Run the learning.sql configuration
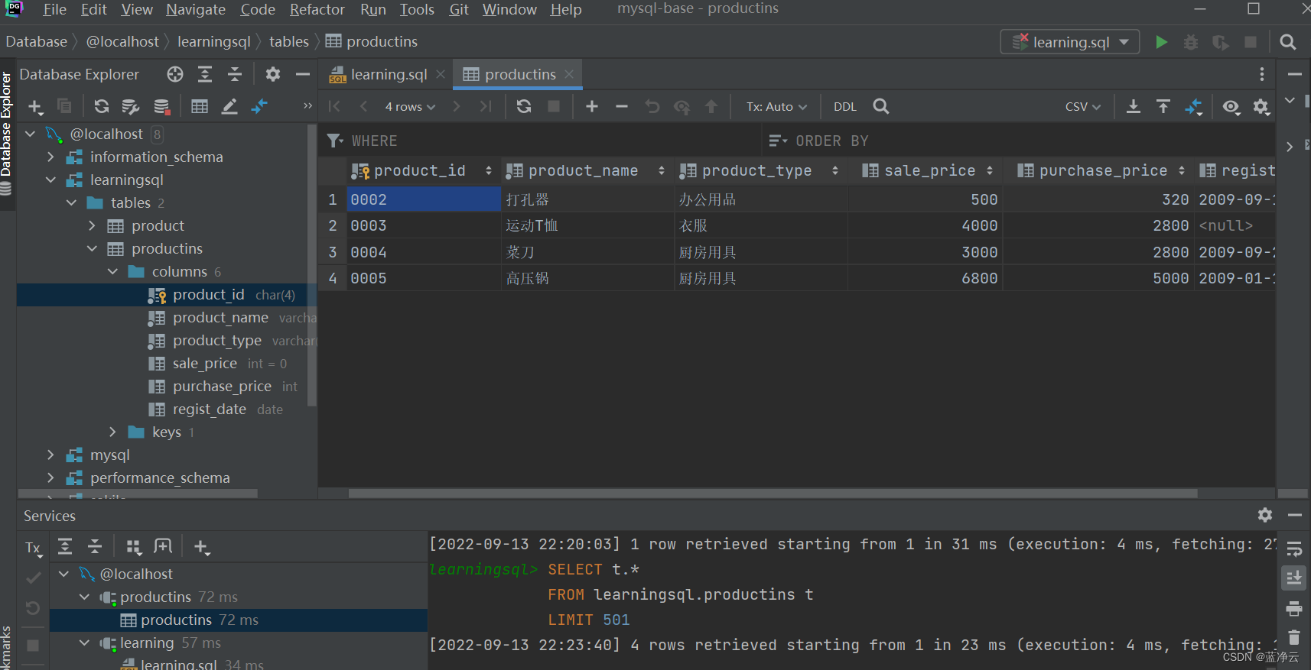This screenshot has width=1311, height=670. [1161, 42]
